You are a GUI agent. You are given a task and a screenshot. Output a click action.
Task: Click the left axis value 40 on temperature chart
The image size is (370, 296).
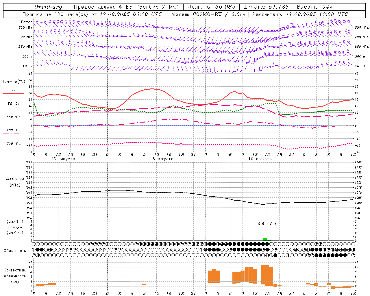coord(31,74)
